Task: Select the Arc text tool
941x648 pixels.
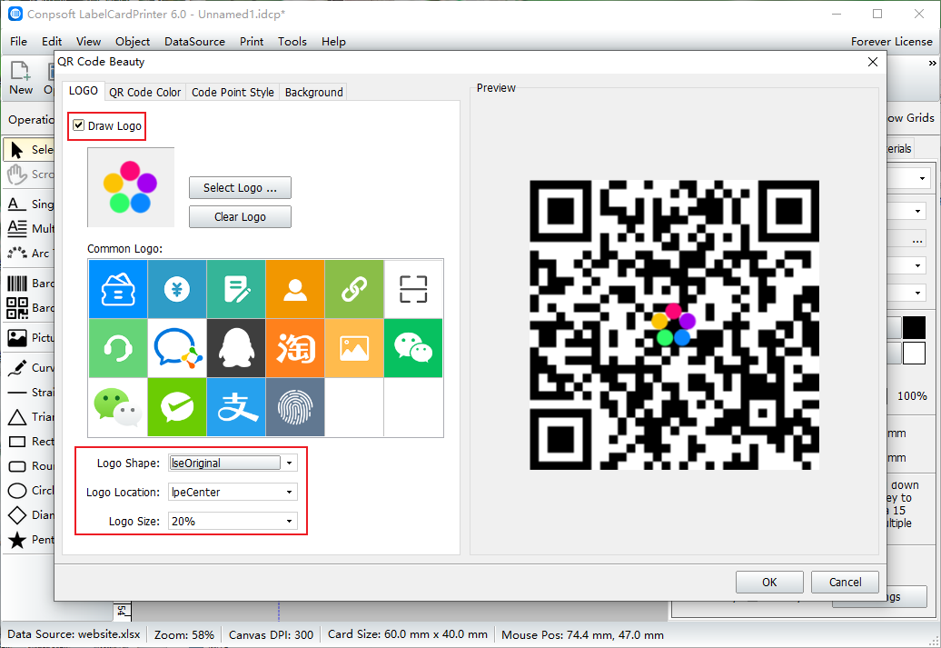Action: click(30, 253)
